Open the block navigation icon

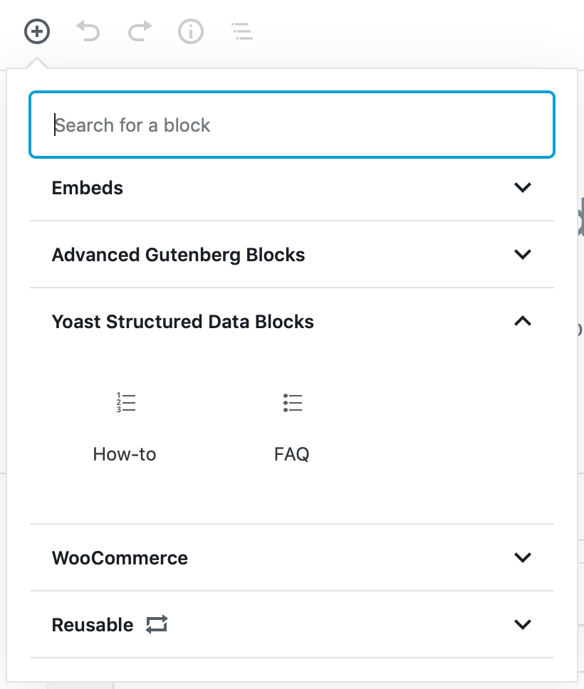coord(242,31)
